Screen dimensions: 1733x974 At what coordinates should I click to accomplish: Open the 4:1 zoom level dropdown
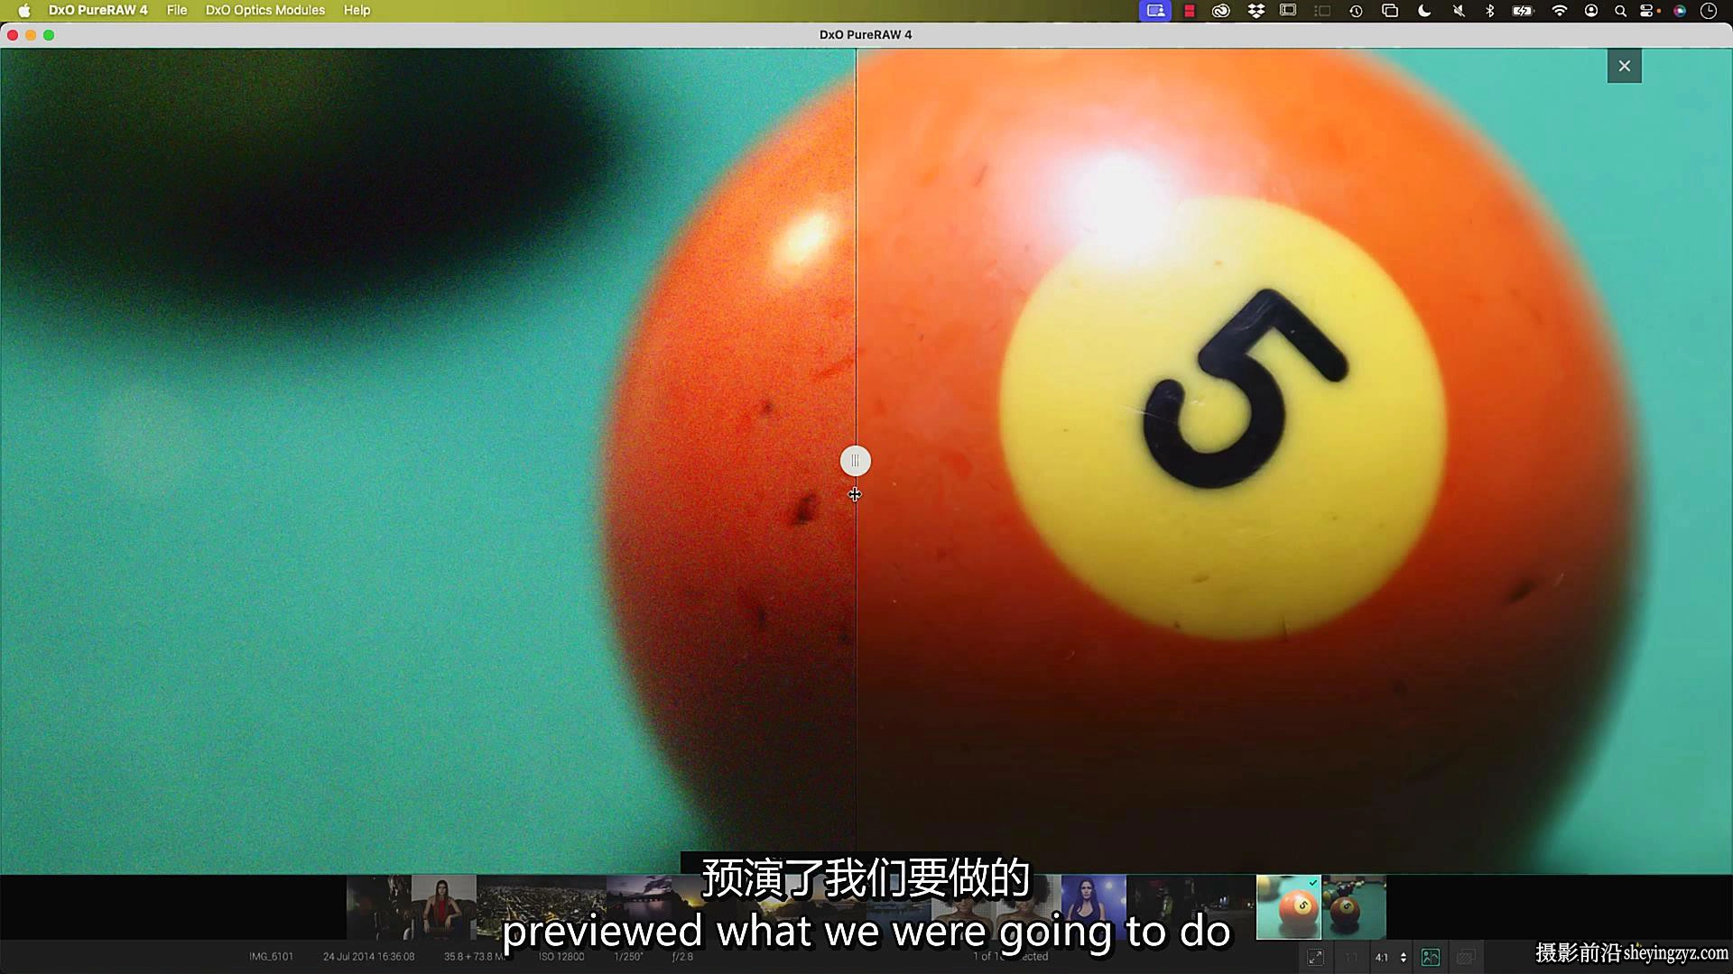[x=1390, y=957]
